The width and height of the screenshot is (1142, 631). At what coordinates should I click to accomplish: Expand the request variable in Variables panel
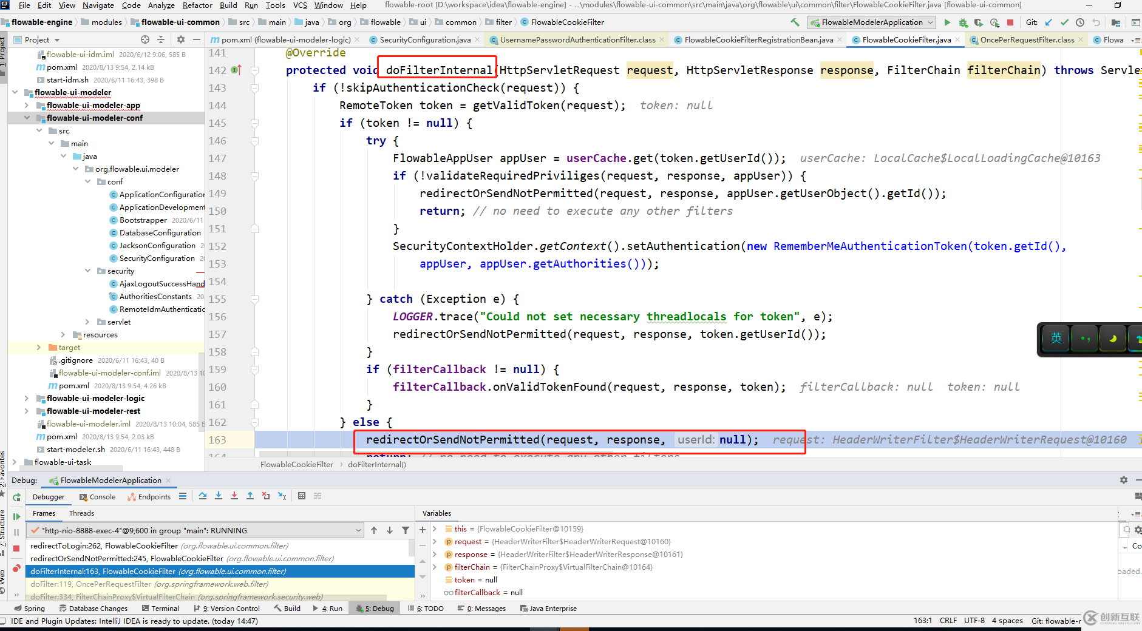pos(435,541)
